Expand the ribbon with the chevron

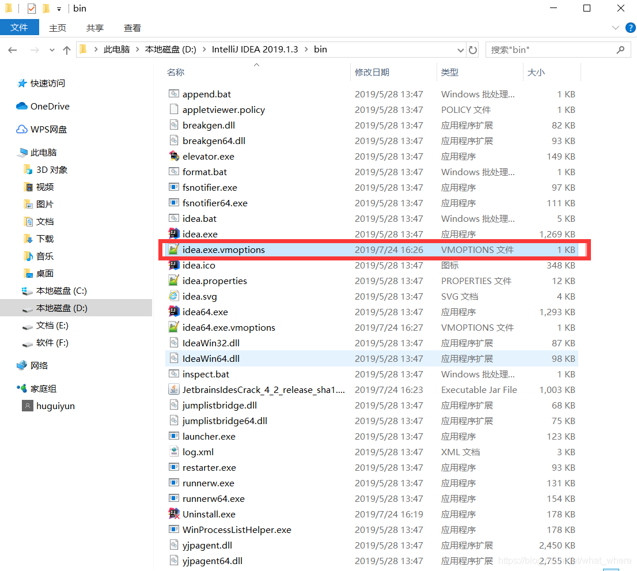(x=616, y=28)
